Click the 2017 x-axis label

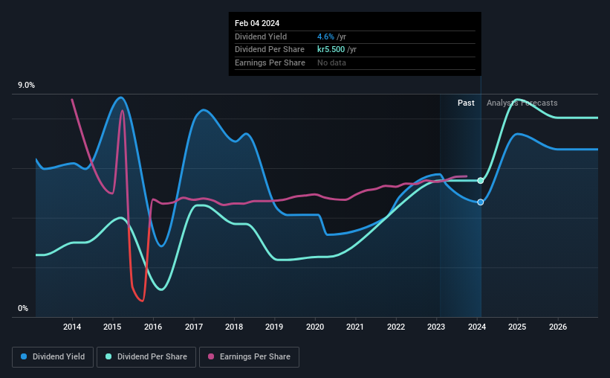(194, 327)
